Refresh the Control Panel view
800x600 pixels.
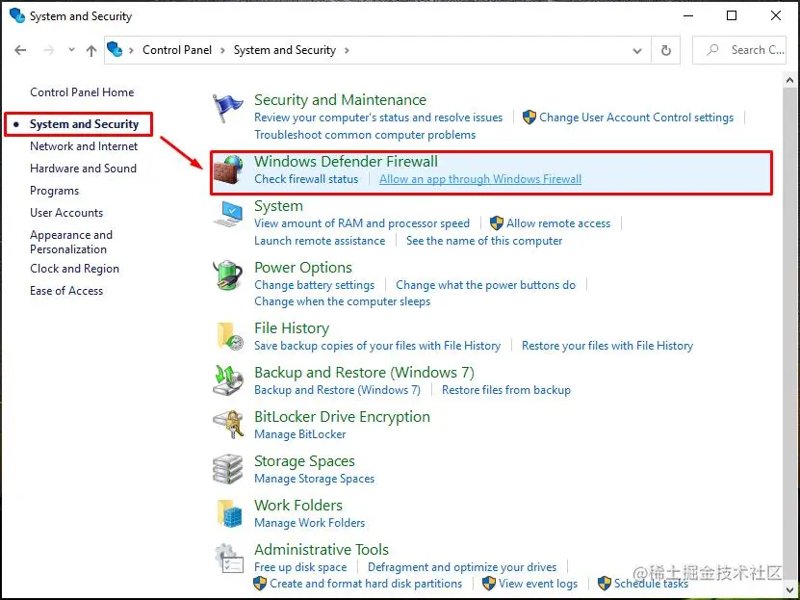coord(666,50)
